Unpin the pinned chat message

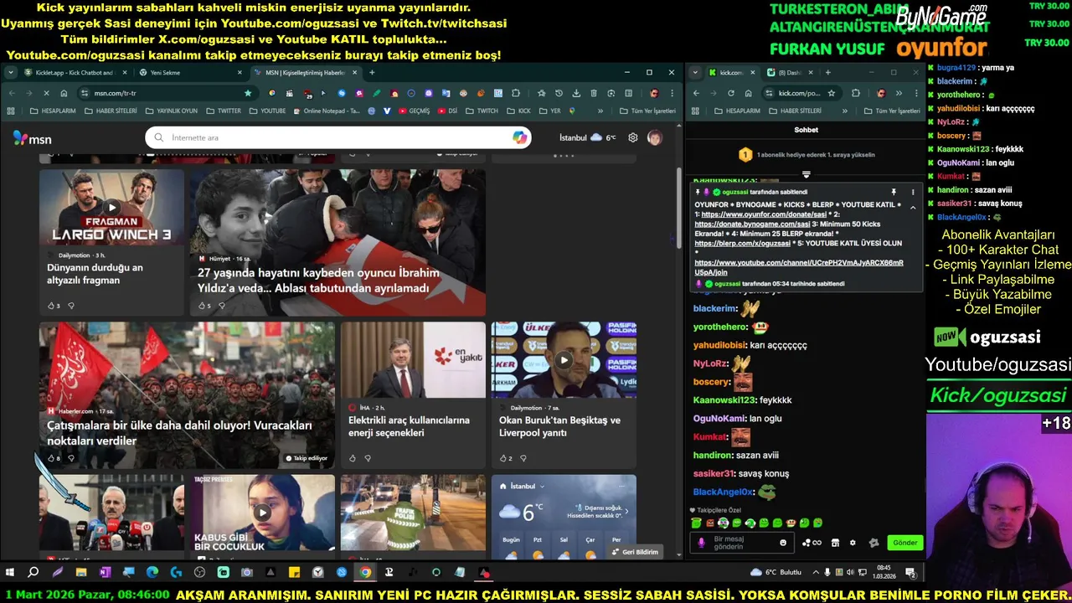click(894, 192)
